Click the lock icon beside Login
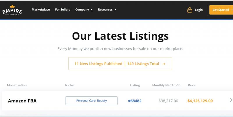This screenshot has height=117, width=233. coord(190,10)
